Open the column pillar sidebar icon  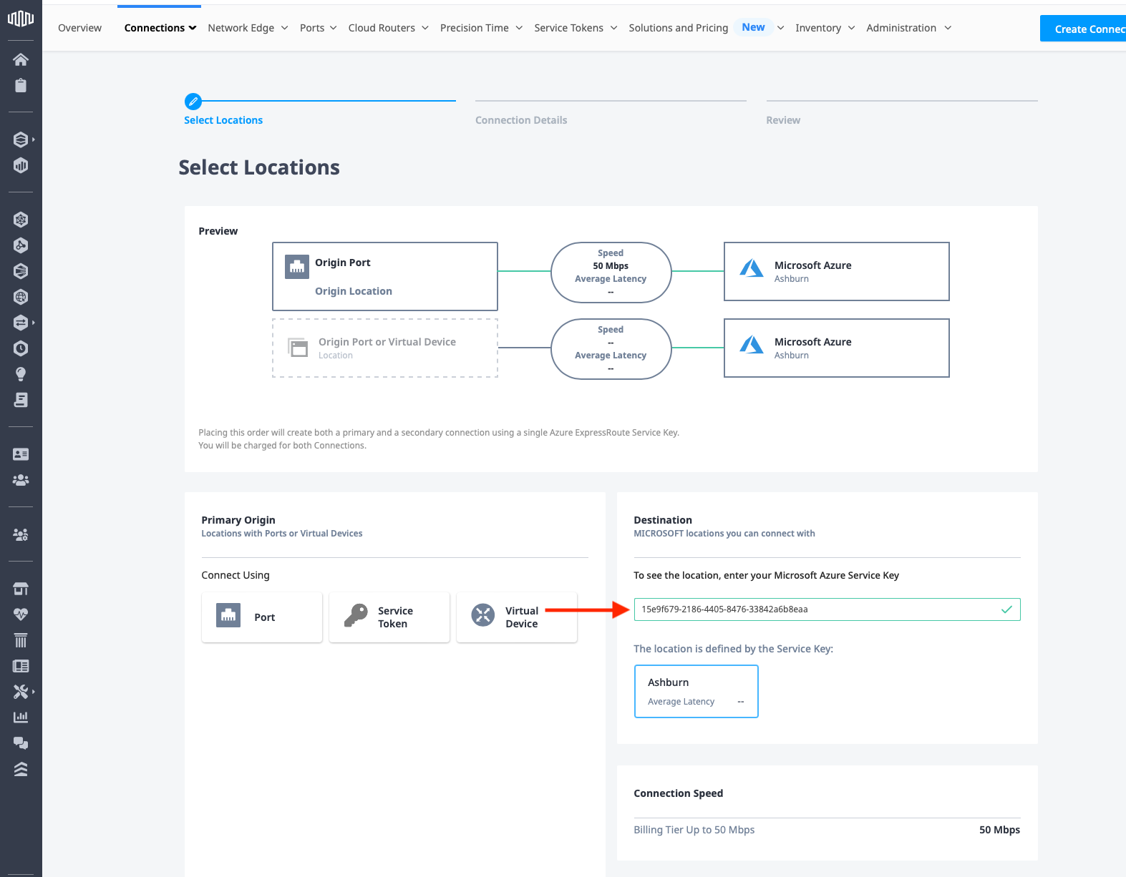tap(21, 640)
